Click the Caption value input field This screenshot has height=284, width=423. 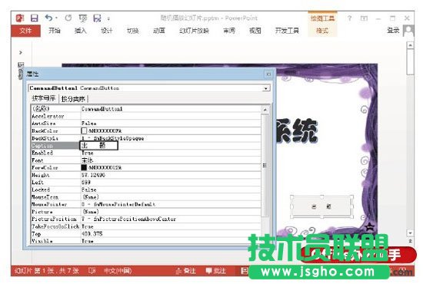point(99,145)
